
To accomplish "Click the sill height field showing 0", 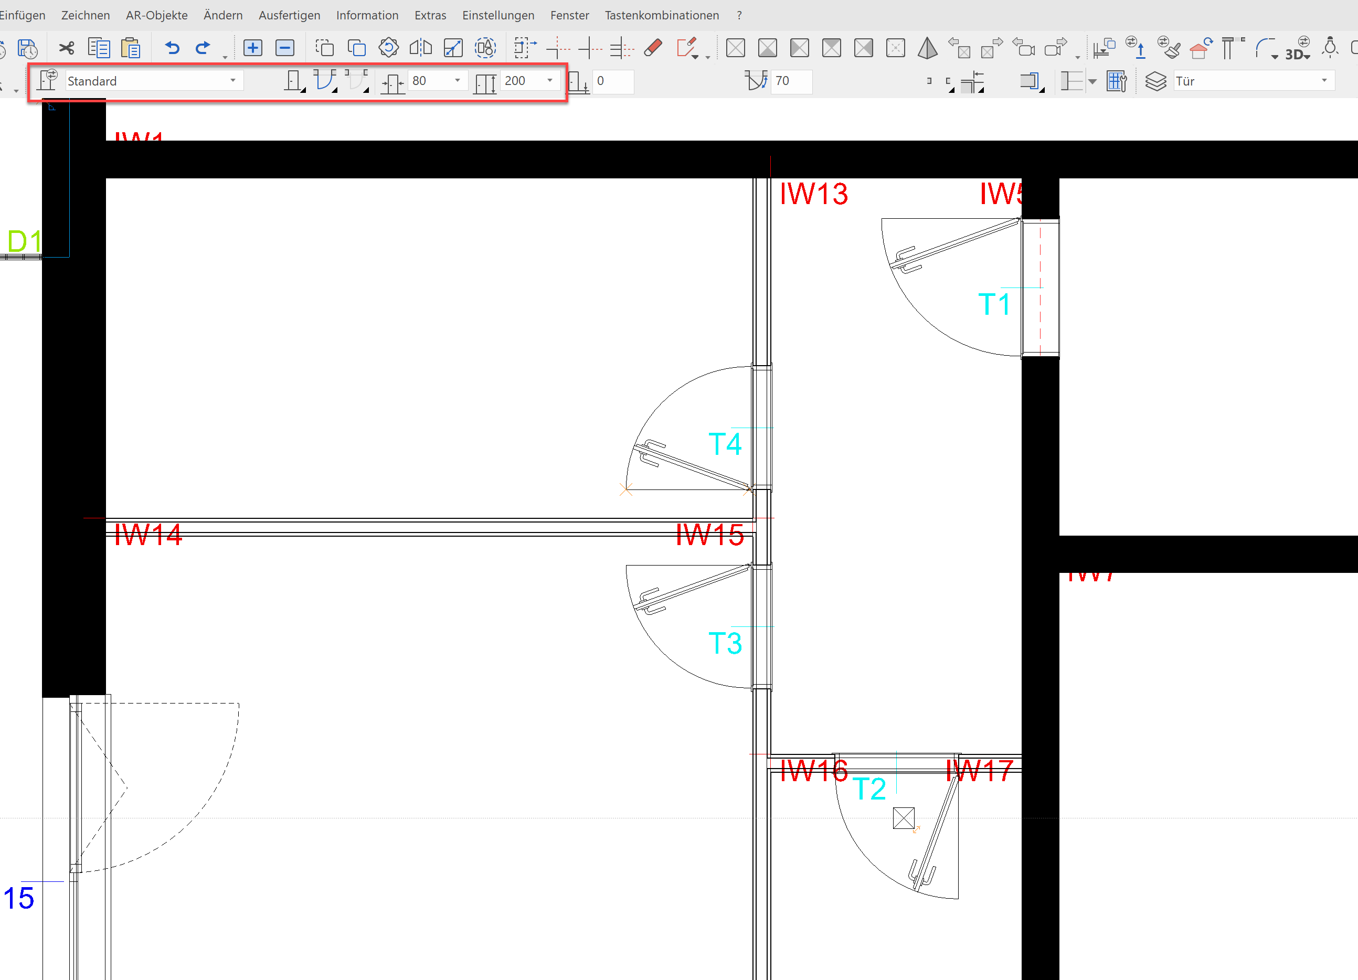I will (612, 81).
